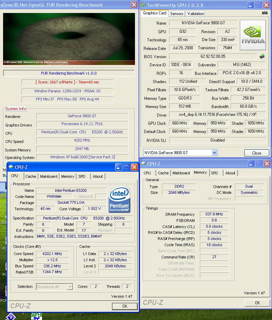Click the fur donut benchmark render image
The height and width of the screenshot is (320, 272).
tap(69, 39)
